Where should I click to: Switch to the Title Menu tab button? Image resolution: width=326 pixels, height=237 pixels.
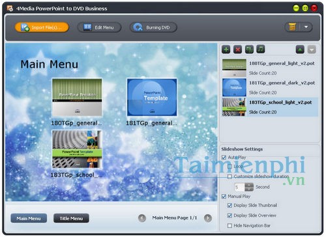[x=71, y=218]
